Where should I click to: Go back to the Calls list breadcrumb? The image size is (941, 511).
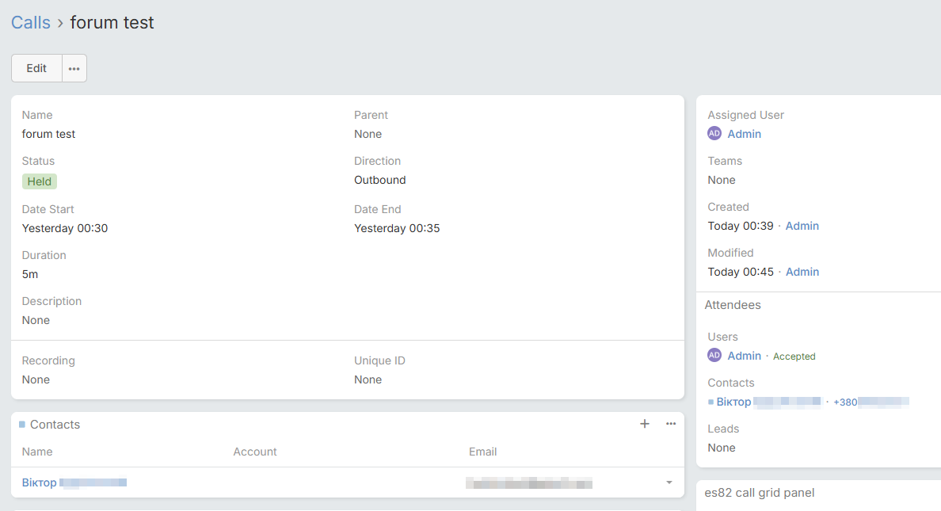pyautogui.click(x=31, y=23)
